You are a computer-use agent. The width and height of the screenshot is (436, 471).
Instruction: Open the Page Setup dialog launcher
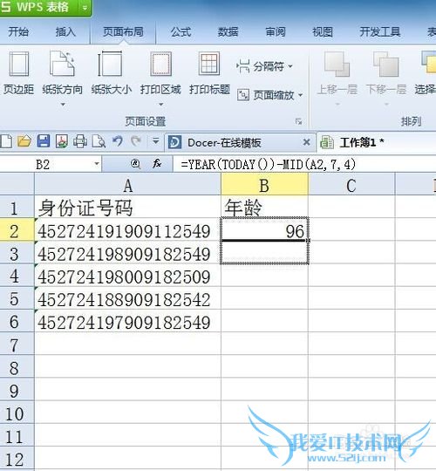point(298,121)
